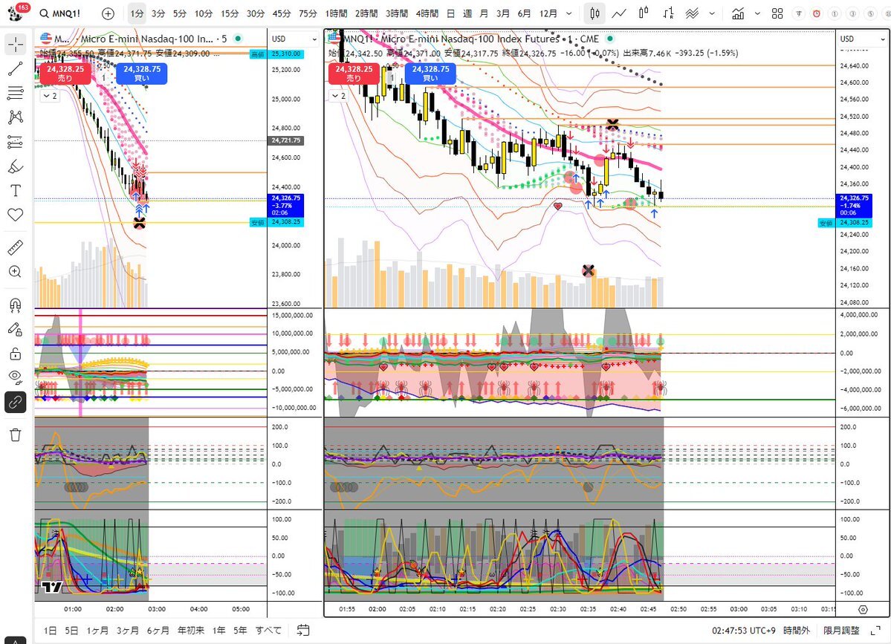The width and height of the screenshot is (891, 644).
Task: Activate the zoom in tool
Action: pos(15,272)
